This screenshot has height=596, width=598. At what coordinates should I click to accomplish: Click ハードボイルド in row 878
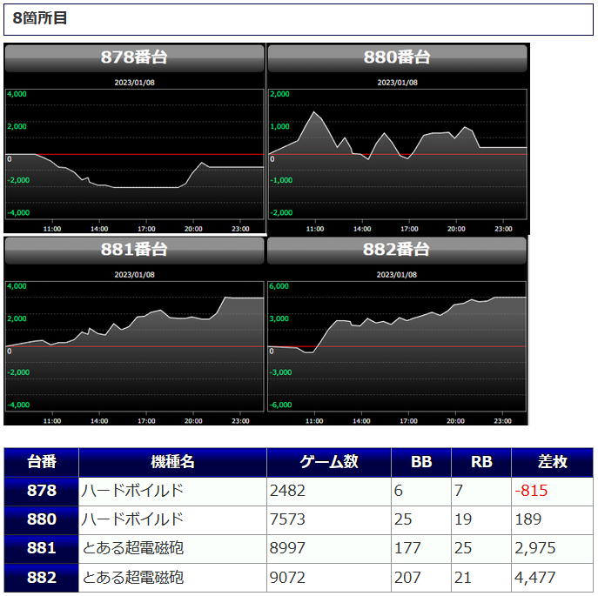point(132,491)
